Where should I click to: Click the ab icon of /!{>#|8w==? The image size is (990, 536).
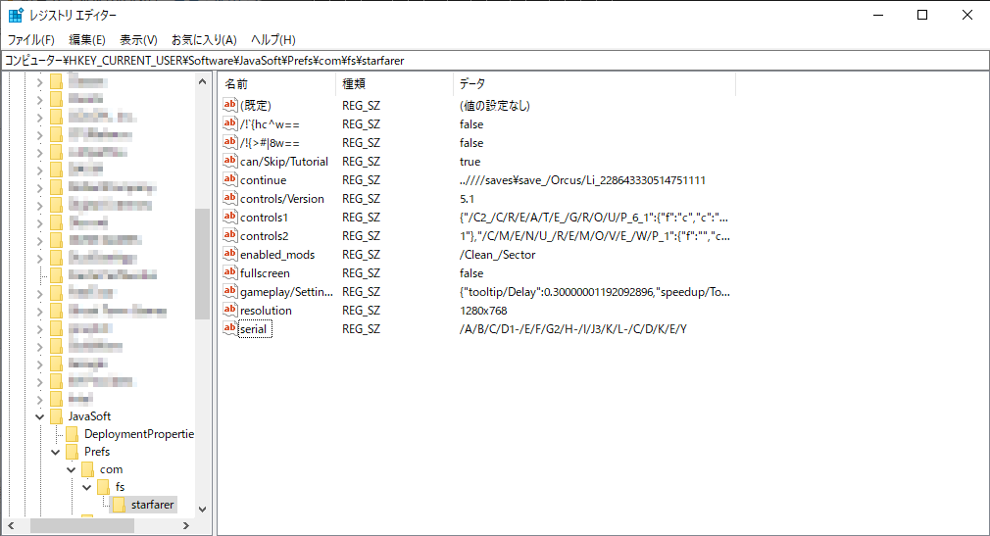click(229, 142)
